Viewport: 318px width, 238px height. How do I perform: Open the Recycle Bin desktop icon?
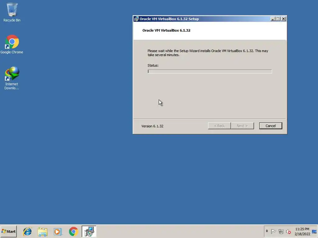point(12,12)
